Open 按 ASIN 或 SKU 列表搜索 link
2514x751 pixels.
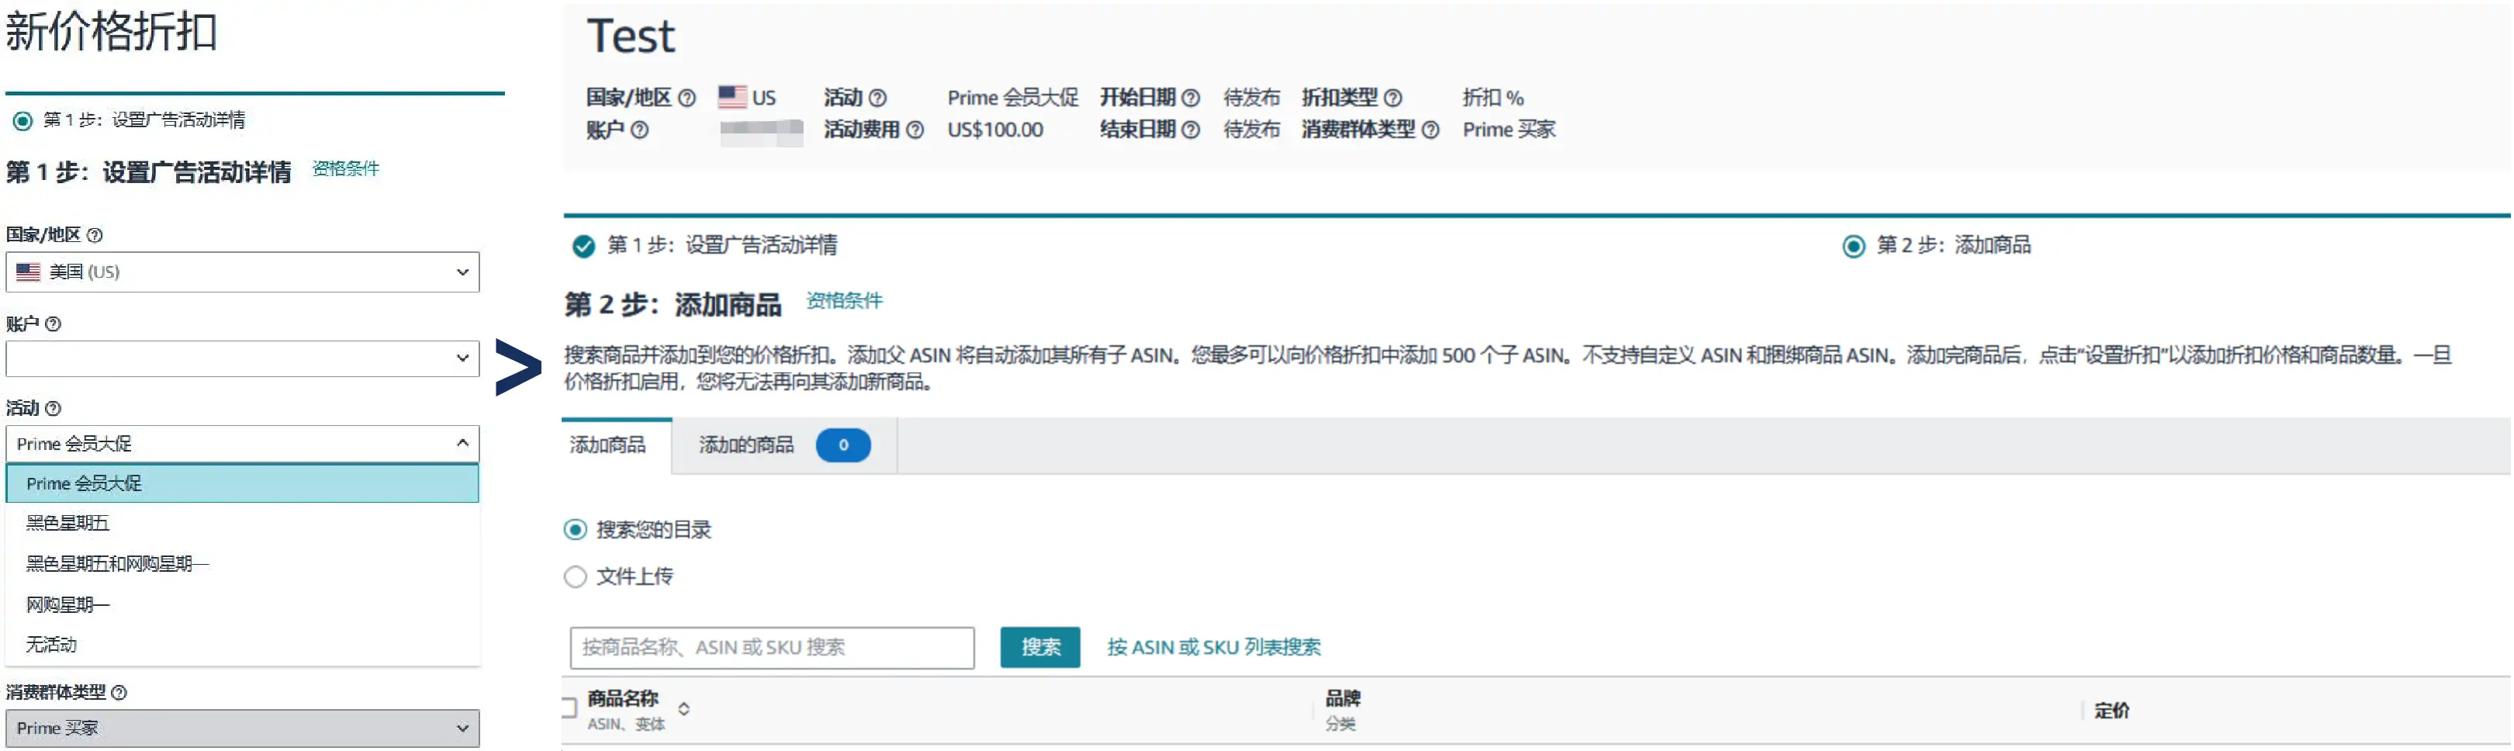pos(1213,648)
